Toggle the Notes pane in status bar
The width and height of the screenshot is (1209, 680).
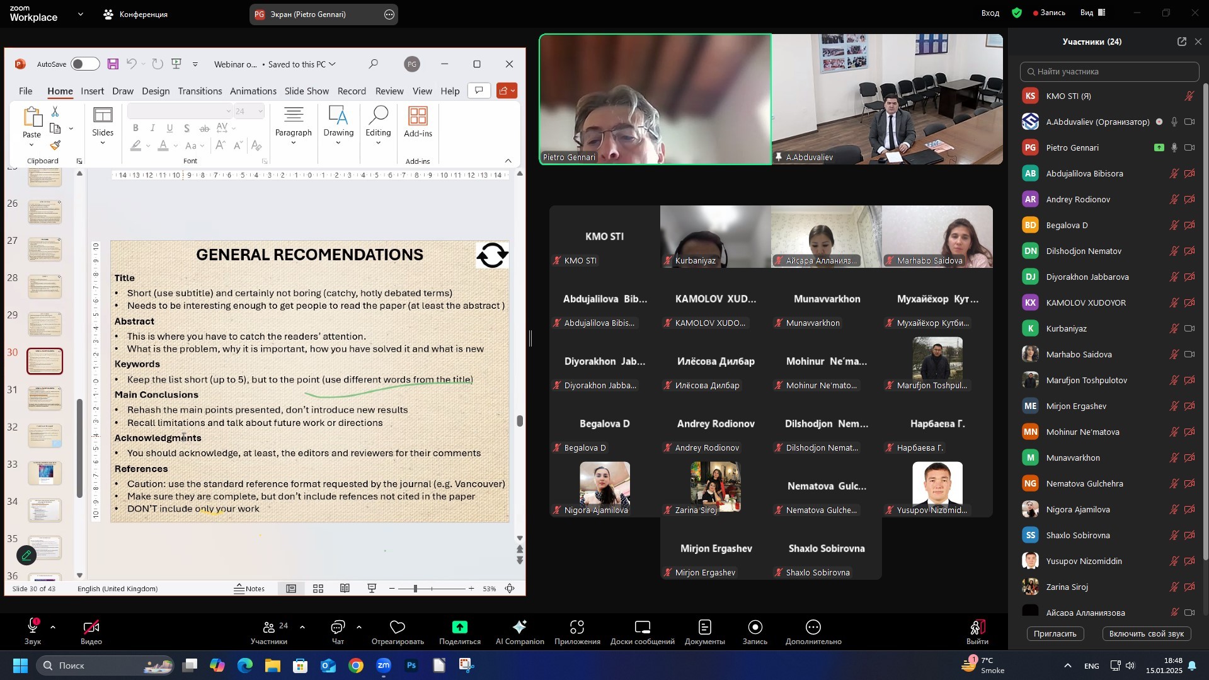coord(249,589)
